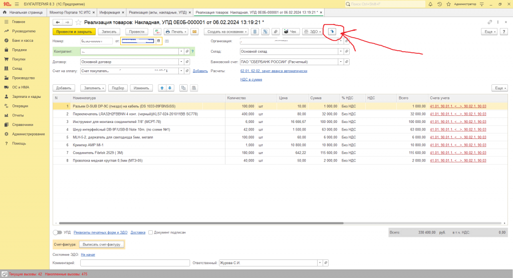Click the blue arrow icon after ЭДО
The image size is (513, 278).
[331, 32]
